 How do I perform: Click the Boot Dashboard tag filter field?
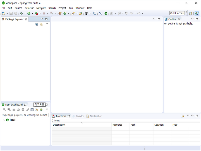25,115
